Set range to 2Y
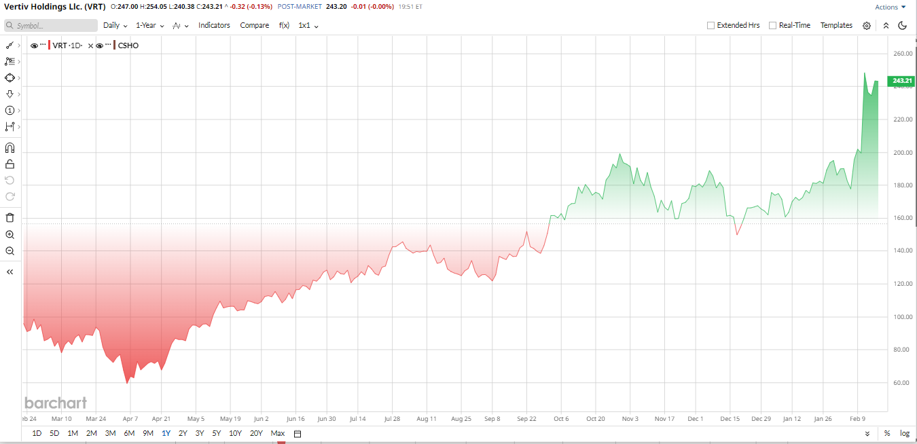 click(183, 433)
